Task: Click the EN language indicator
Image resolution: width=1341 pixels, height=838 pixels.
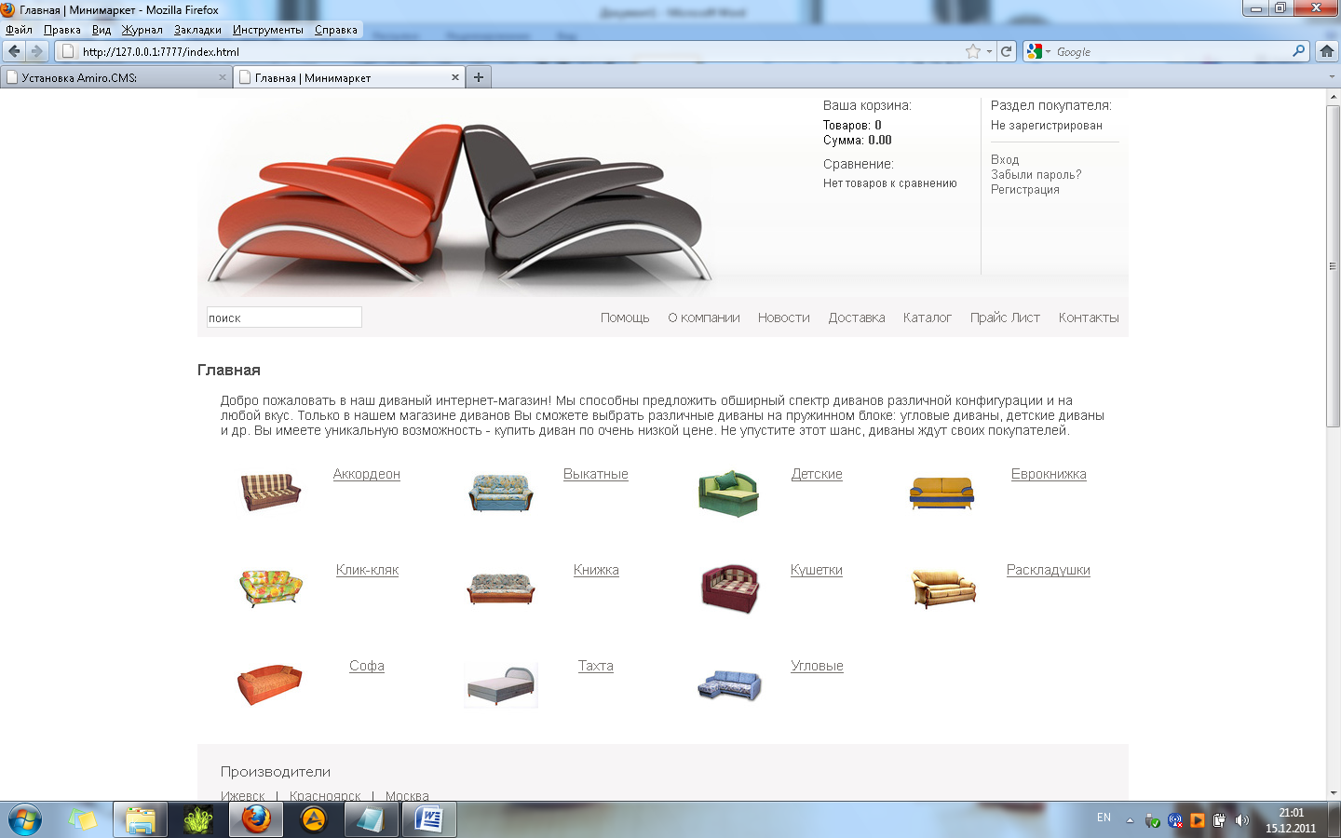Action: (1104, 818)
